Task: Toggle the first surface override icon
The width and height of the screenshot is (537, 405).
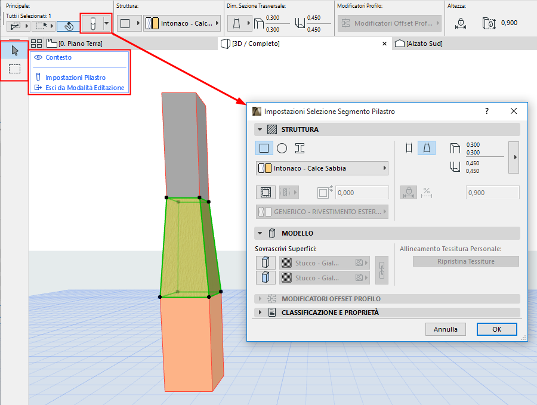Action: [266, 262]
